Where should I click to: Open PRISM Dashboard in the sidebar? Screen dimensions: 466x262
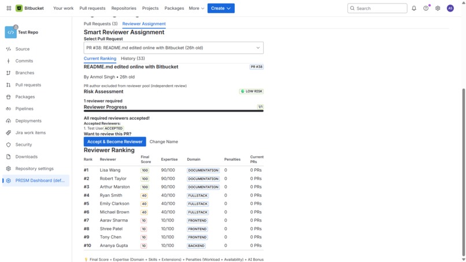[36, 180]
